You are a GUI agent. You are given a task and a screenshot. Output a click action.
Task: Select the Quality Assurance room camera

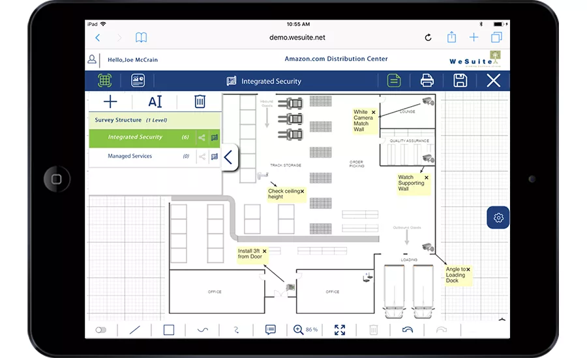tap(429, 158)
